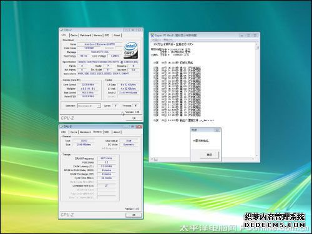312x234 pixels.
Task: Click the Code Name value field
Action: tap(89, 48)
